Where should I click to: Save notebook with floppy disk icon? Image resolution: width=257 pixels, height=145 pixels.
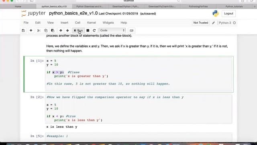point(23,31)
